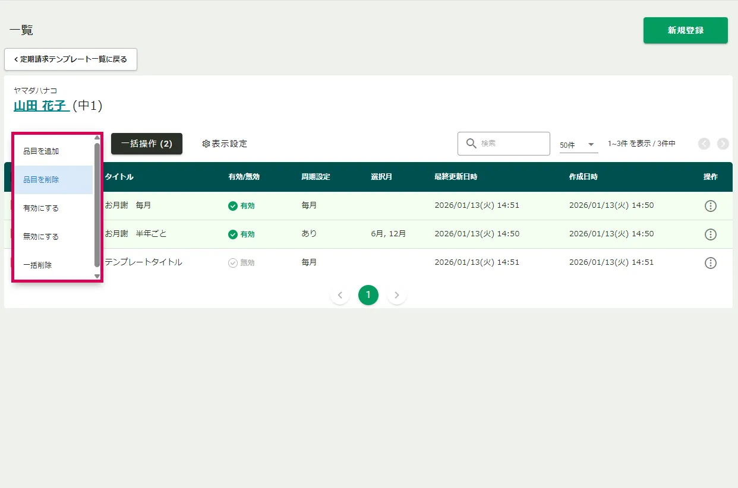The image size is (738, 488).
Task: Click the top-right next page arrow
Action: 723,144
